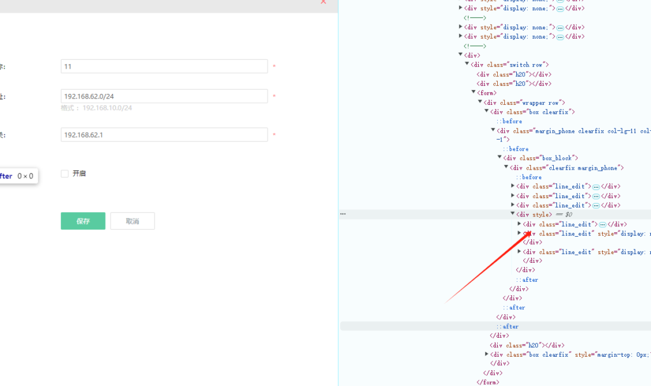Expand the box clearfix div with margin-top style
The image size is (651, 386).
(486, 354)
